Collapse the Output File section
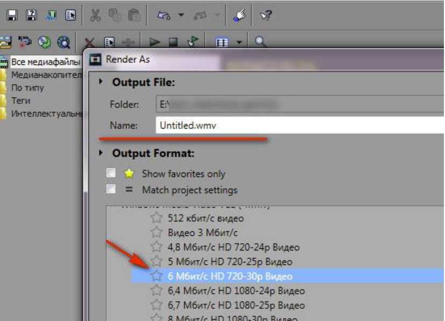Viewport: 445px width, 321px height. click(101, 83)
